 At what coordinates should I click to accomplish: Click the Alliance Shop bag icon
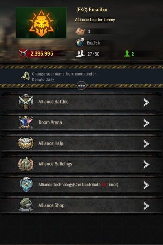26,205
